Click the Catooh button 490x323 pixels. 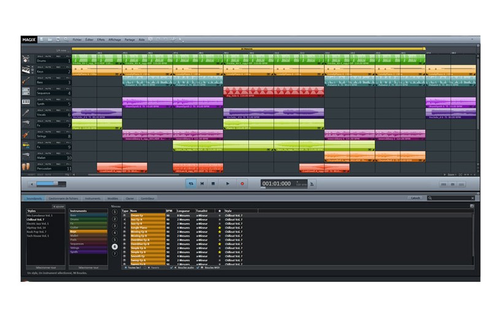click(415, 198)
